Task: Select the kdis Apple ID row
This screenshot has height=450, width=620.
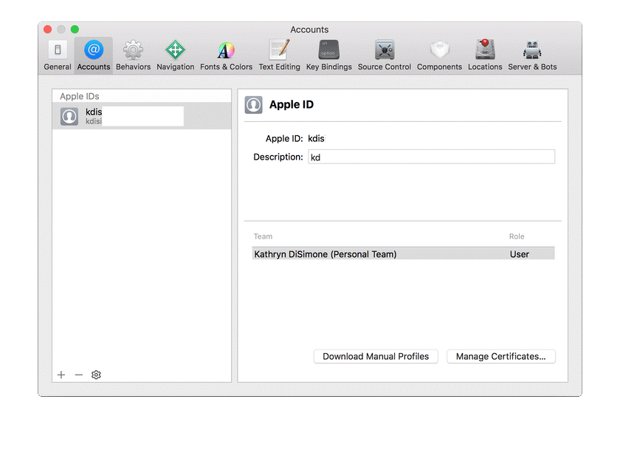Action: [142, 116]
